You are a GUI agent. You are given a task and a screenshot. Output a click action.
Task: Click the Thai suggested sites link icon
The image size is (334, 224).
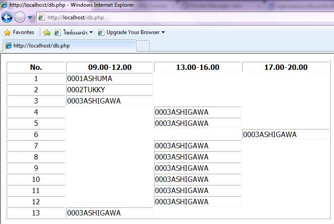[x=57, y=33]
